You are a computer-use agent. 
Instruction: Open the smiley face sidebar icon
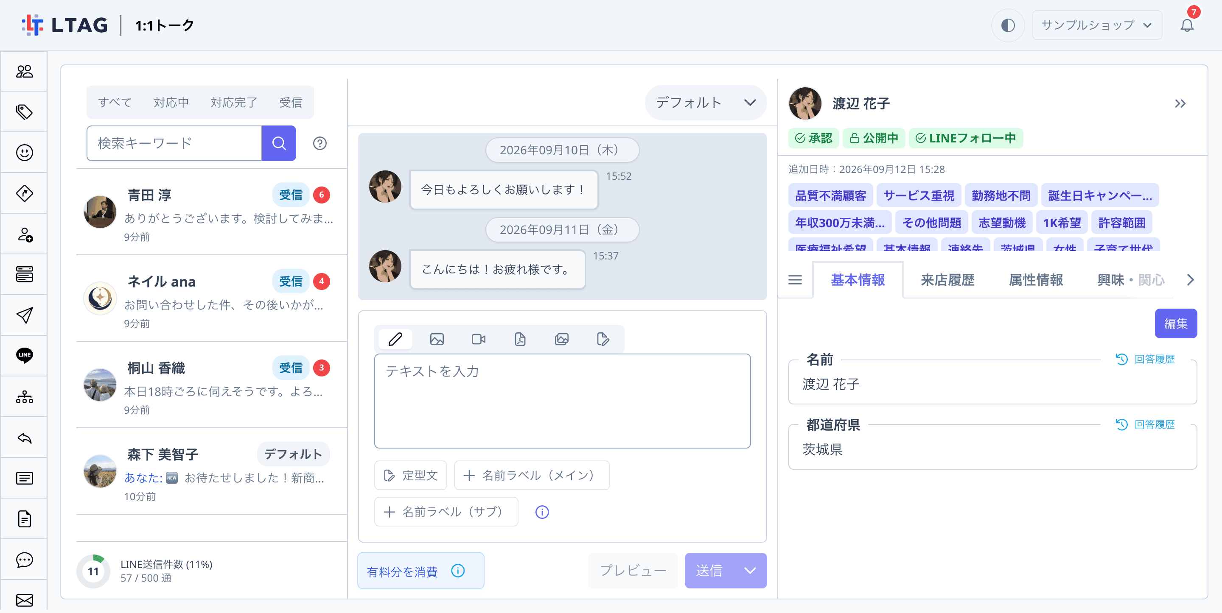click(x=24, y=153)
